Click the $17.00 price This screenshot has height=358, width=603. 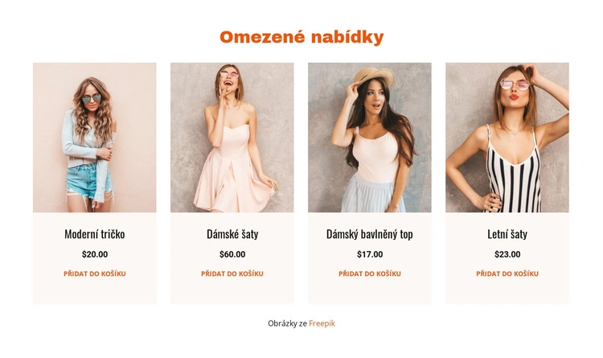coord(370,254)
